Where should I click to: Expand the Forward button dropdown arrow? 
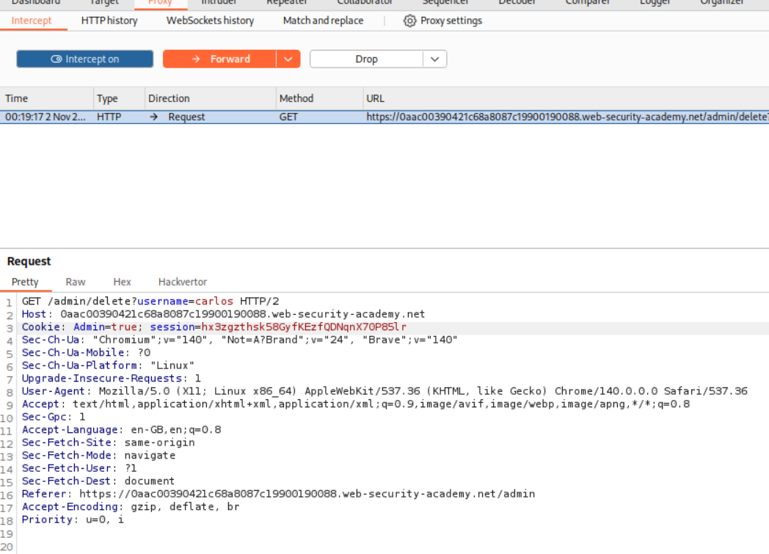[288, 59]
